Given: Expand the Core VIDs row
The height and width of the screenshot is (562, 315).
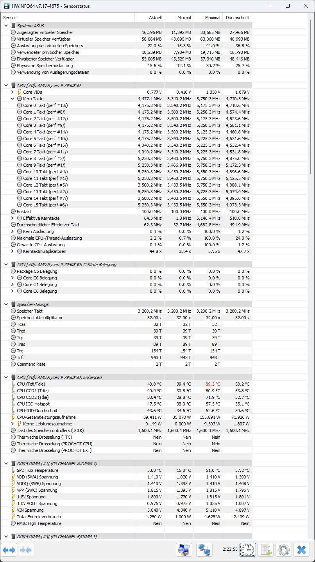Looking at the screenshot, I should [x=13, y=92].
